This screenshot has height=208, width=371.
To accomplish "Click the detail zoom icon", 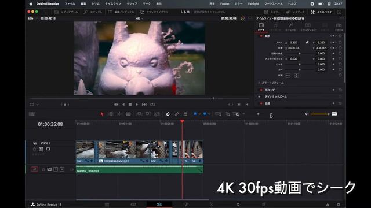I will [x=228, y=114].
